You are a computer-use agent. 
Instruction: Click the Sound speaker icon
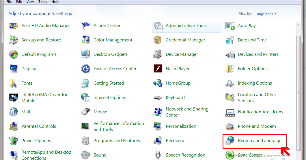coord(86,155)
